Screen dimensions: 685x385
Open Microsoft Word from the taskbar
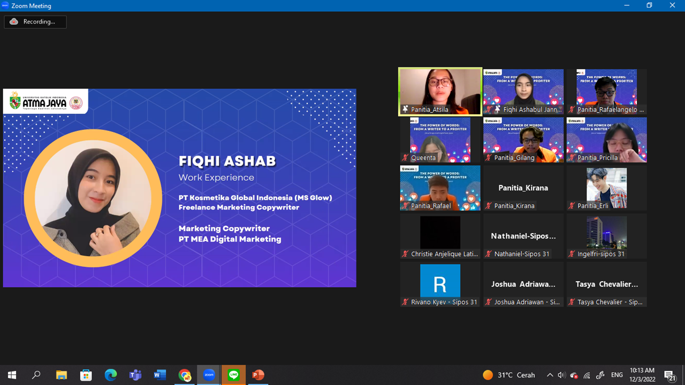coord(159,375)
